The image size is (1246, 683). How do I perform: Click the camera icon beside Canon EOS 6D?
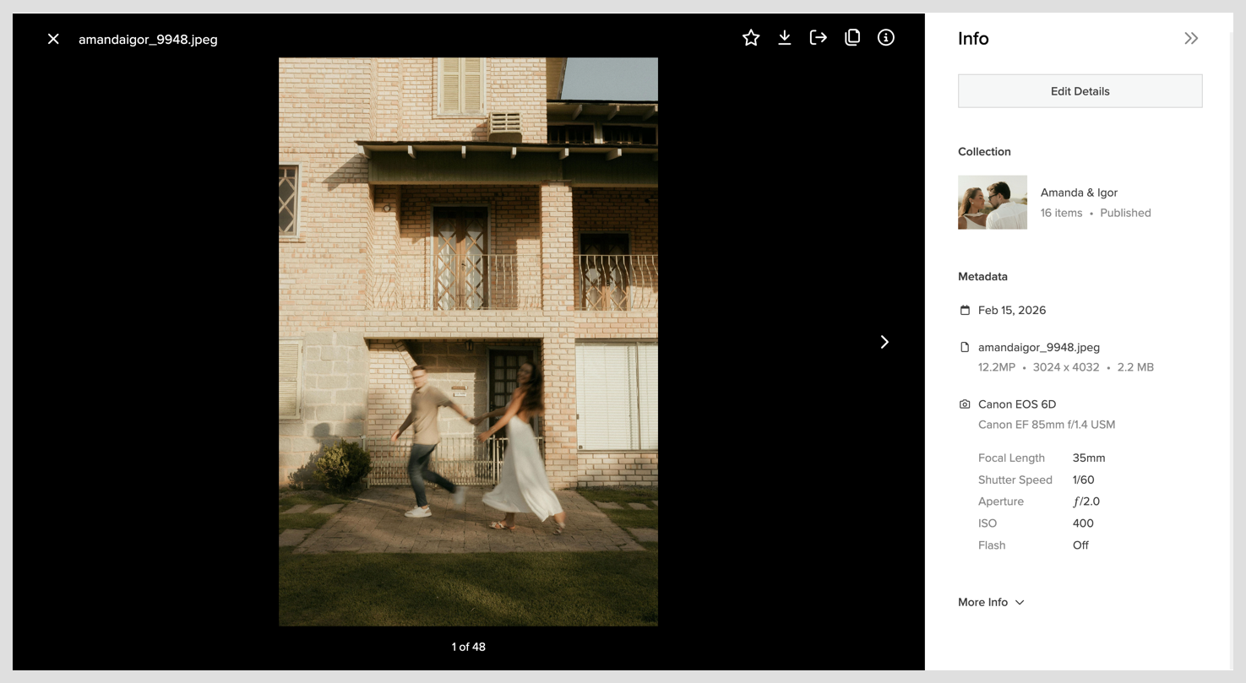click(x=964, y=404)
